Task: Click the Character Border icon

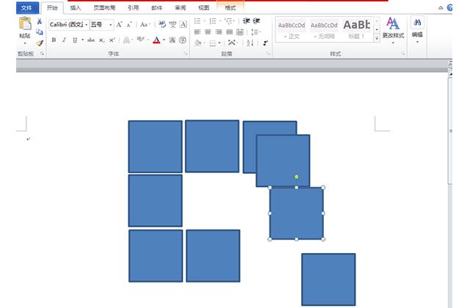Action: click(183, 24)
